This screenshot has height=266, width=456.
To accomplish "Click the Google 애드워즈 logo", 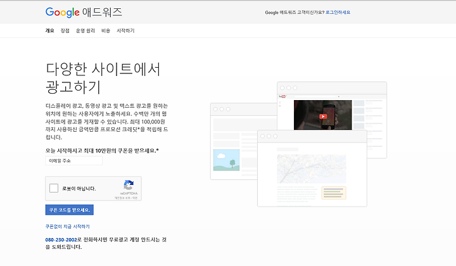I will (x=84, y=12).
